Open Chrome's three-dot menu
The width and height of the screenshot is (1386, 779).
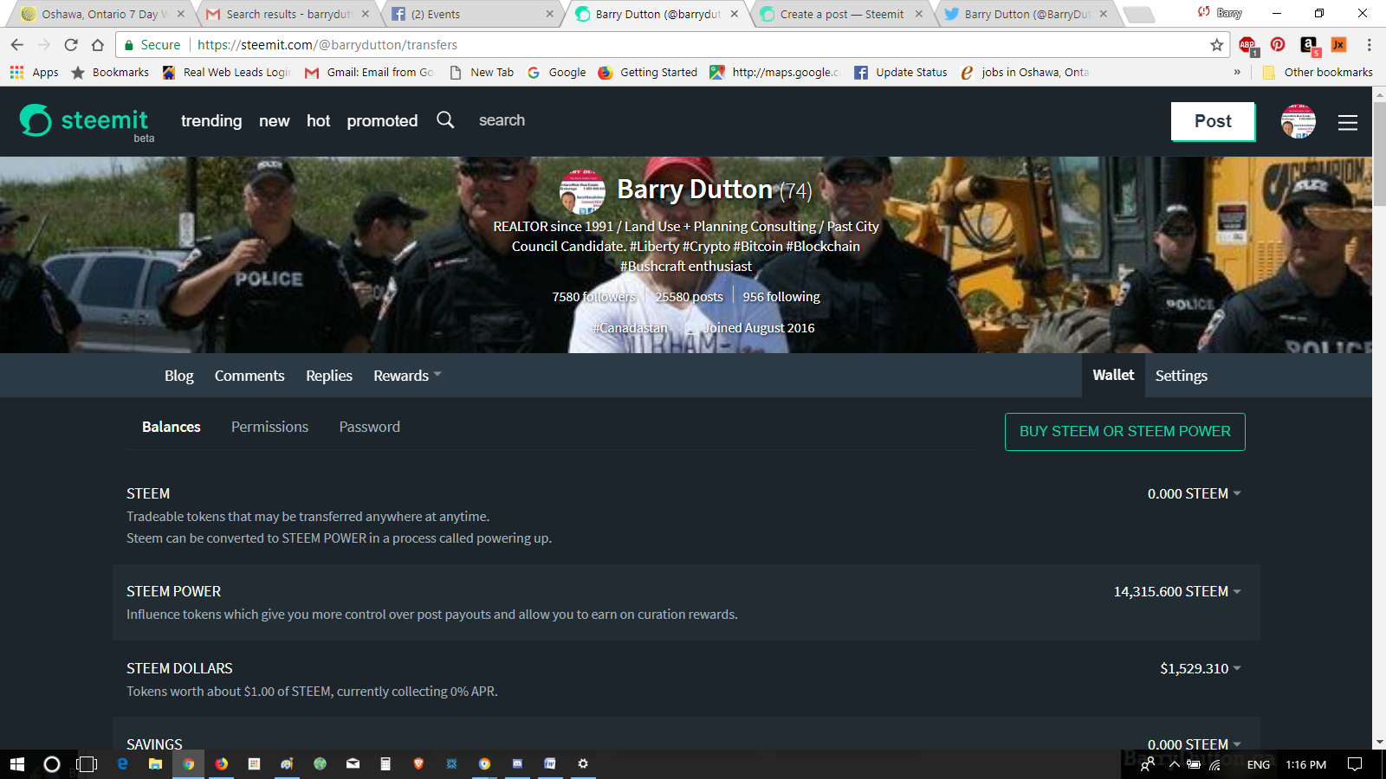[x=1369, y=45]
